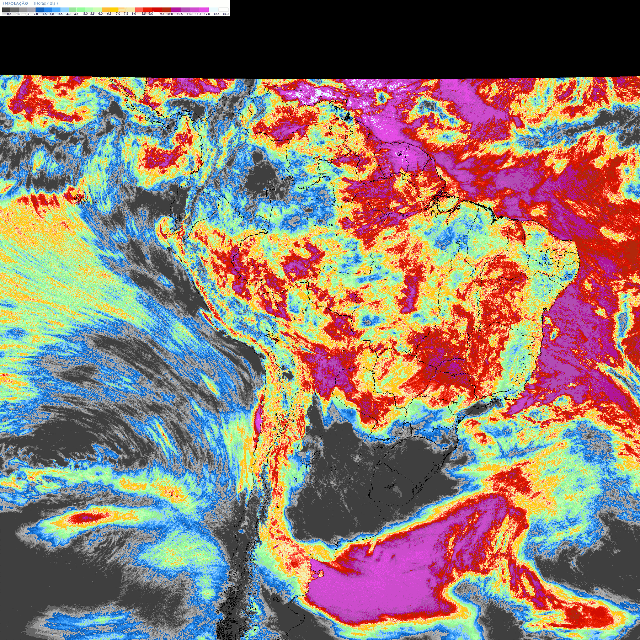Click the legend value '2.0'

pyautogui.click(x=36, y=14)
